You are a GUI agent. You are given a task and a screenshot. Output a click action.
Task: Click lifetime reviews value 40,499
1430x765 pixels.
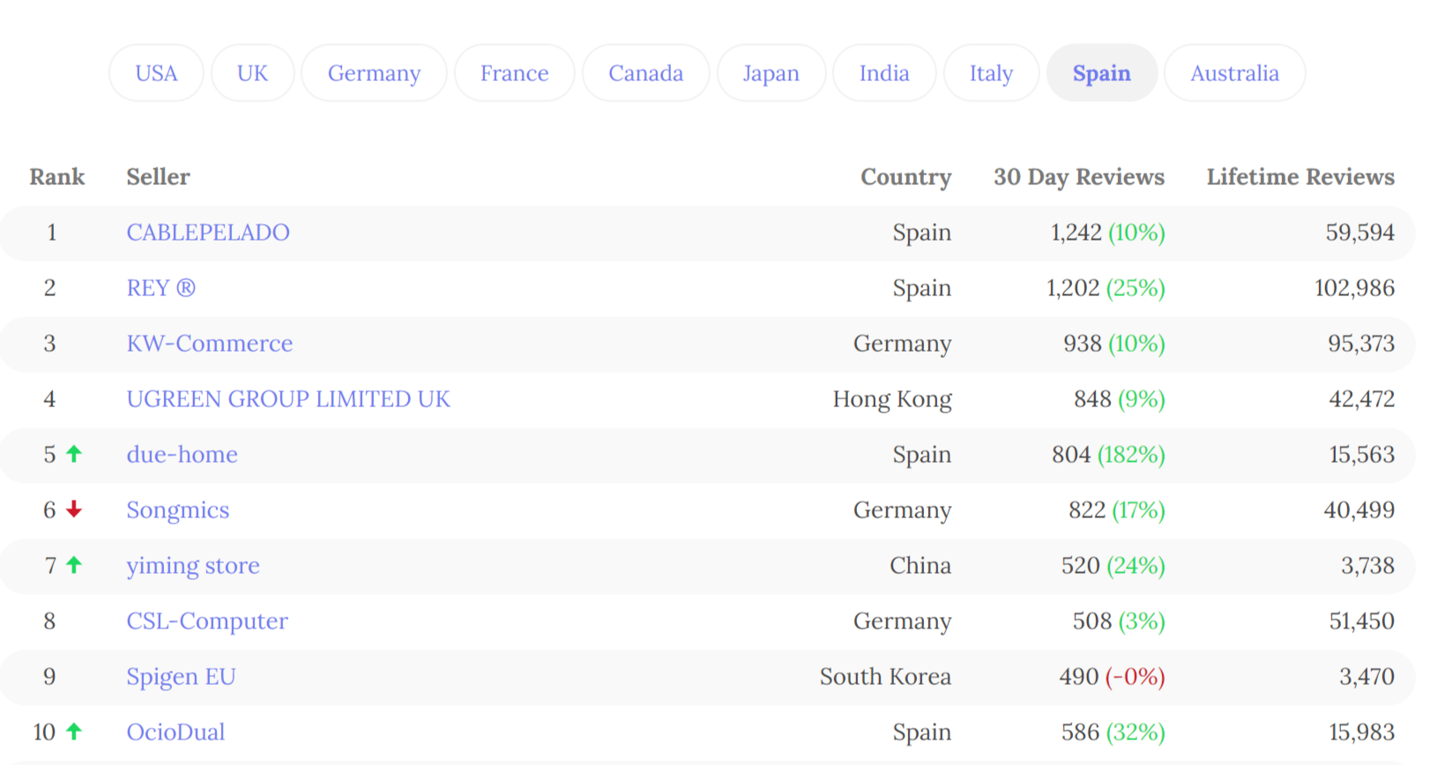(1359, 510)
